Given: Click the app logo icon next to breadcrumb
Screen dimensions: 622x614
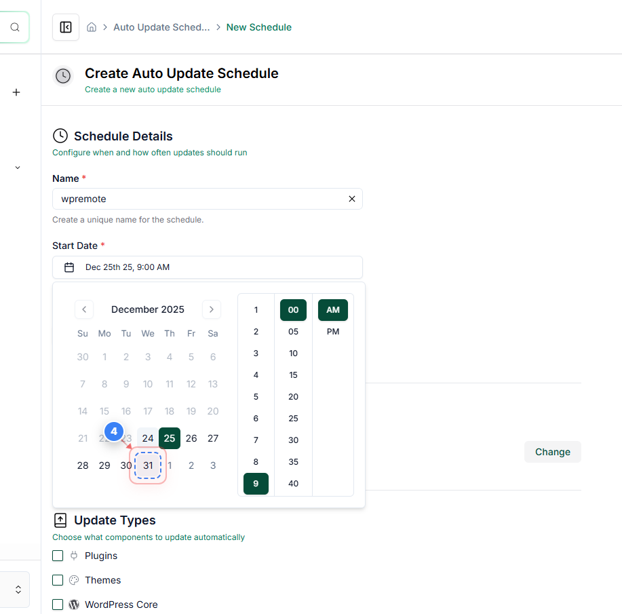Looking at the screenshot, I should (65, 27).
